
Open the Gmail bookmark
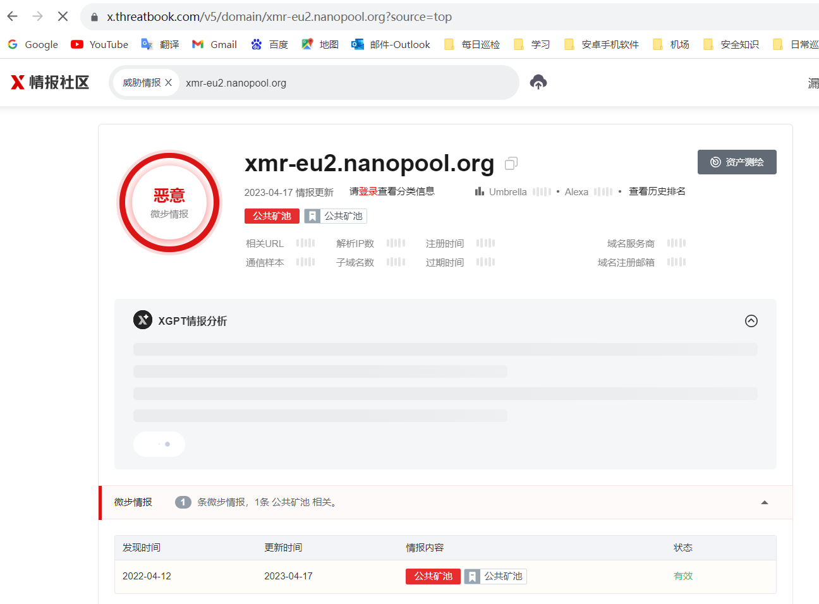(x=215, y=44)
